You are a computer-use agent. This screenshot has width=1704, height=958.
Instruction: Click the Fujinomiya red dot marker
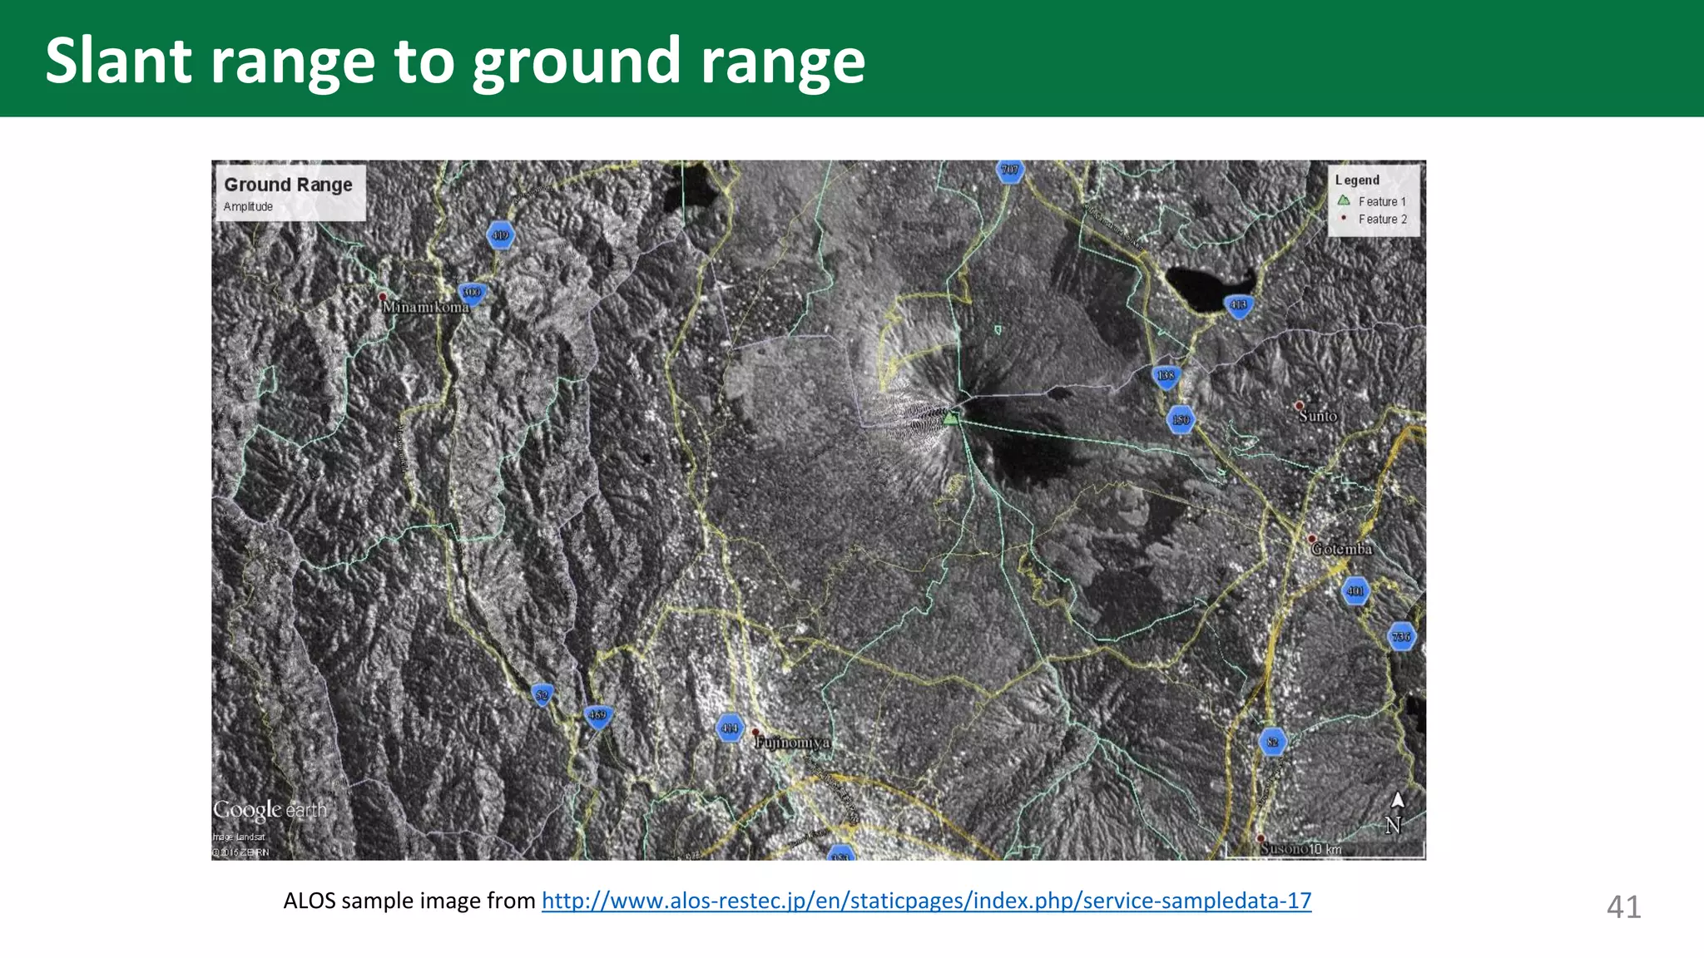756,733
